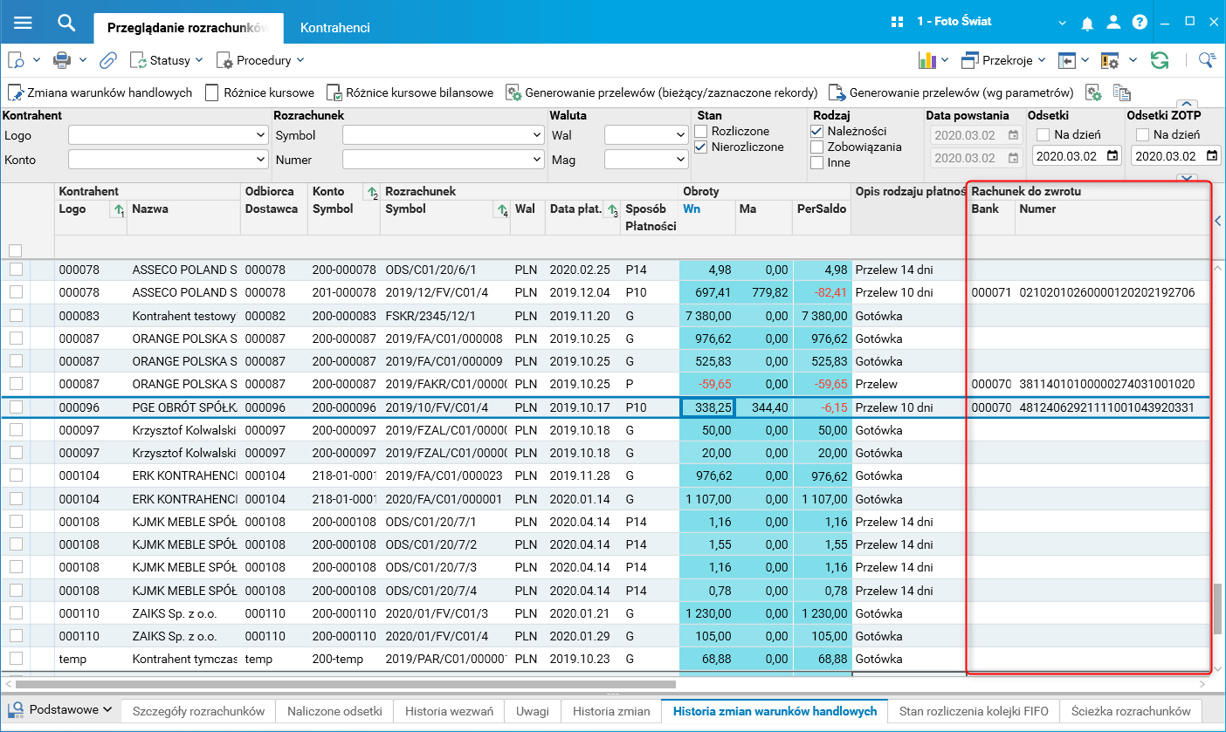Check the Zobowiązania checkbox
Viewport: 1226px width, 732px height.
pos(817,147)
